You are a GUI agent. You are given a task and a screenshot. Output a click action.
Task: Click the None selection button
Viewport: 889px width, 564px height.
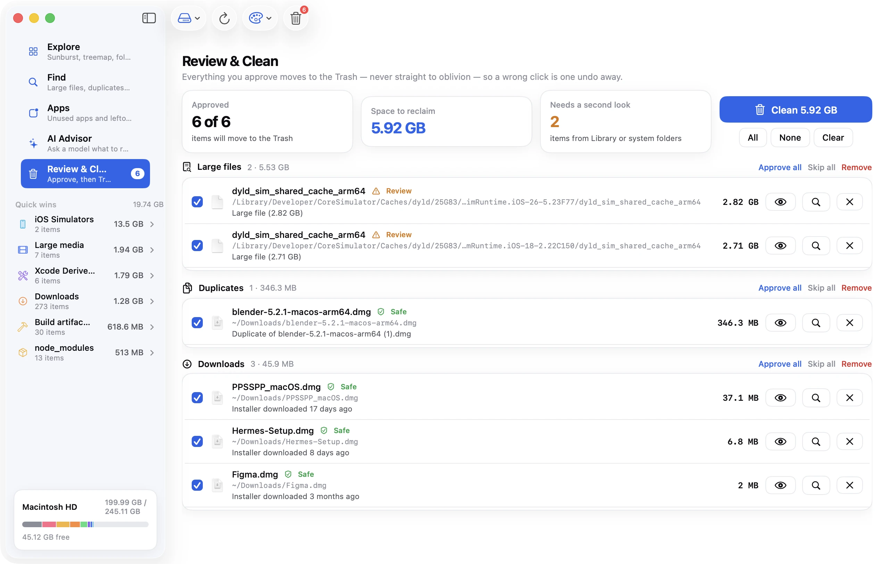(x=790, y=138)
